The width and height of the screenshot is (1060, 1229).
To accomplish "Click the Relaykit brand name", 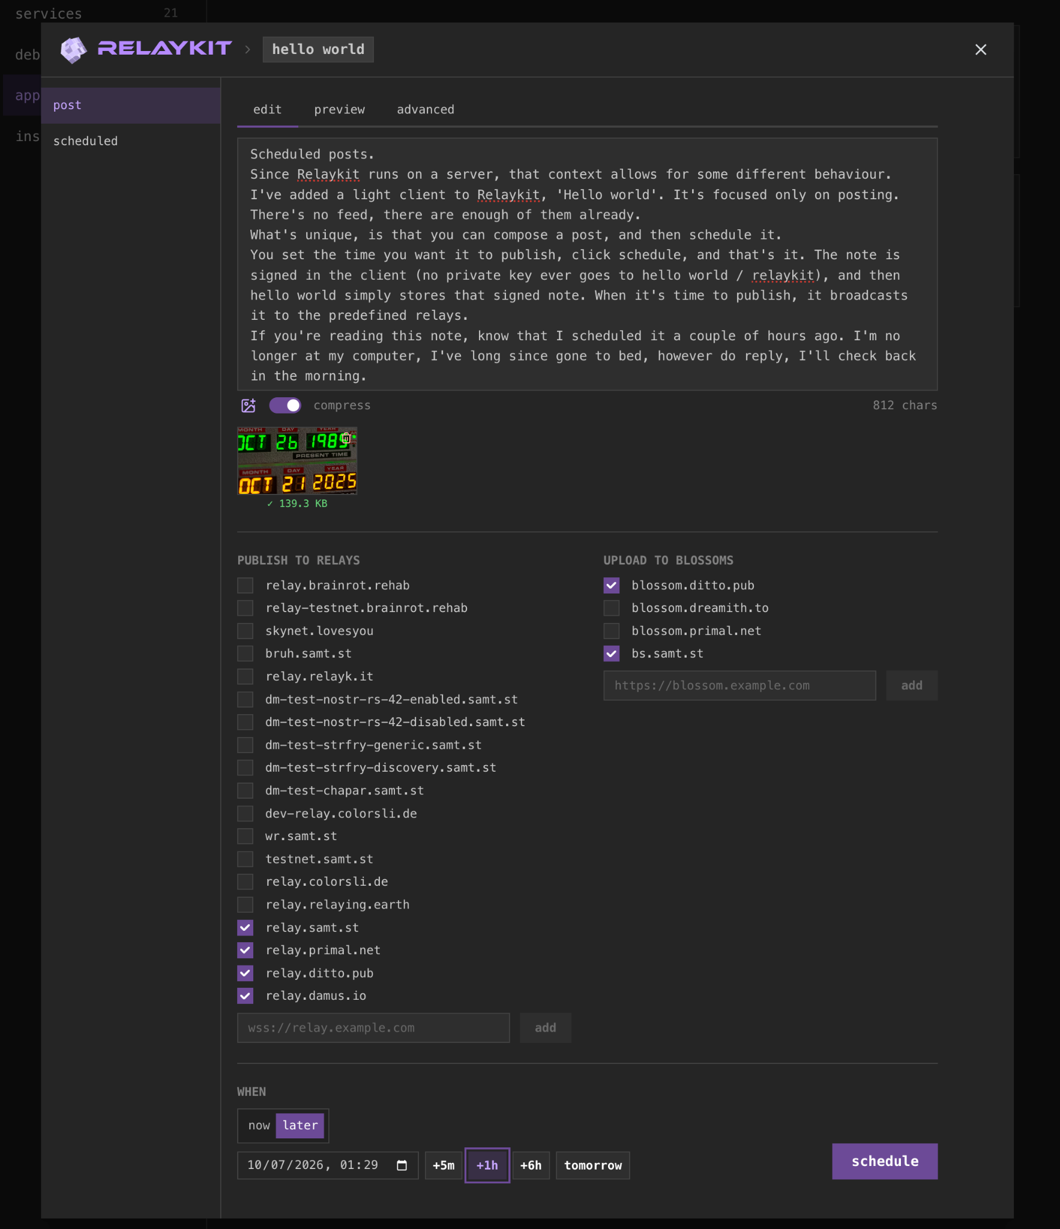I will [x=164, y=49].
